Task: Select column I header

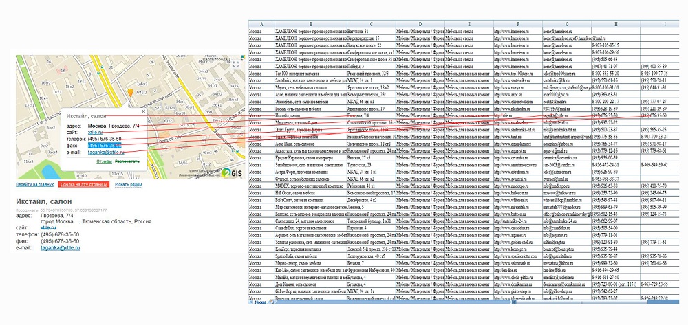Action: coord(663,25)
